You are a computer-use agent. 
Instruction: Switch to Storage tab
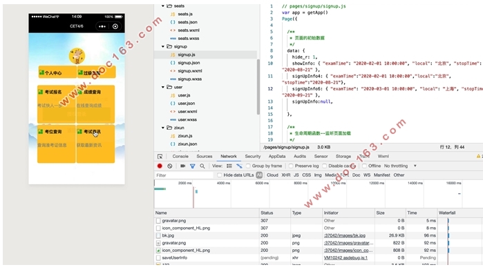point(343,157)
